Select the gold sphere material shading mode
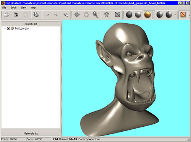This screenshot has height=142, width=191. 147,15
